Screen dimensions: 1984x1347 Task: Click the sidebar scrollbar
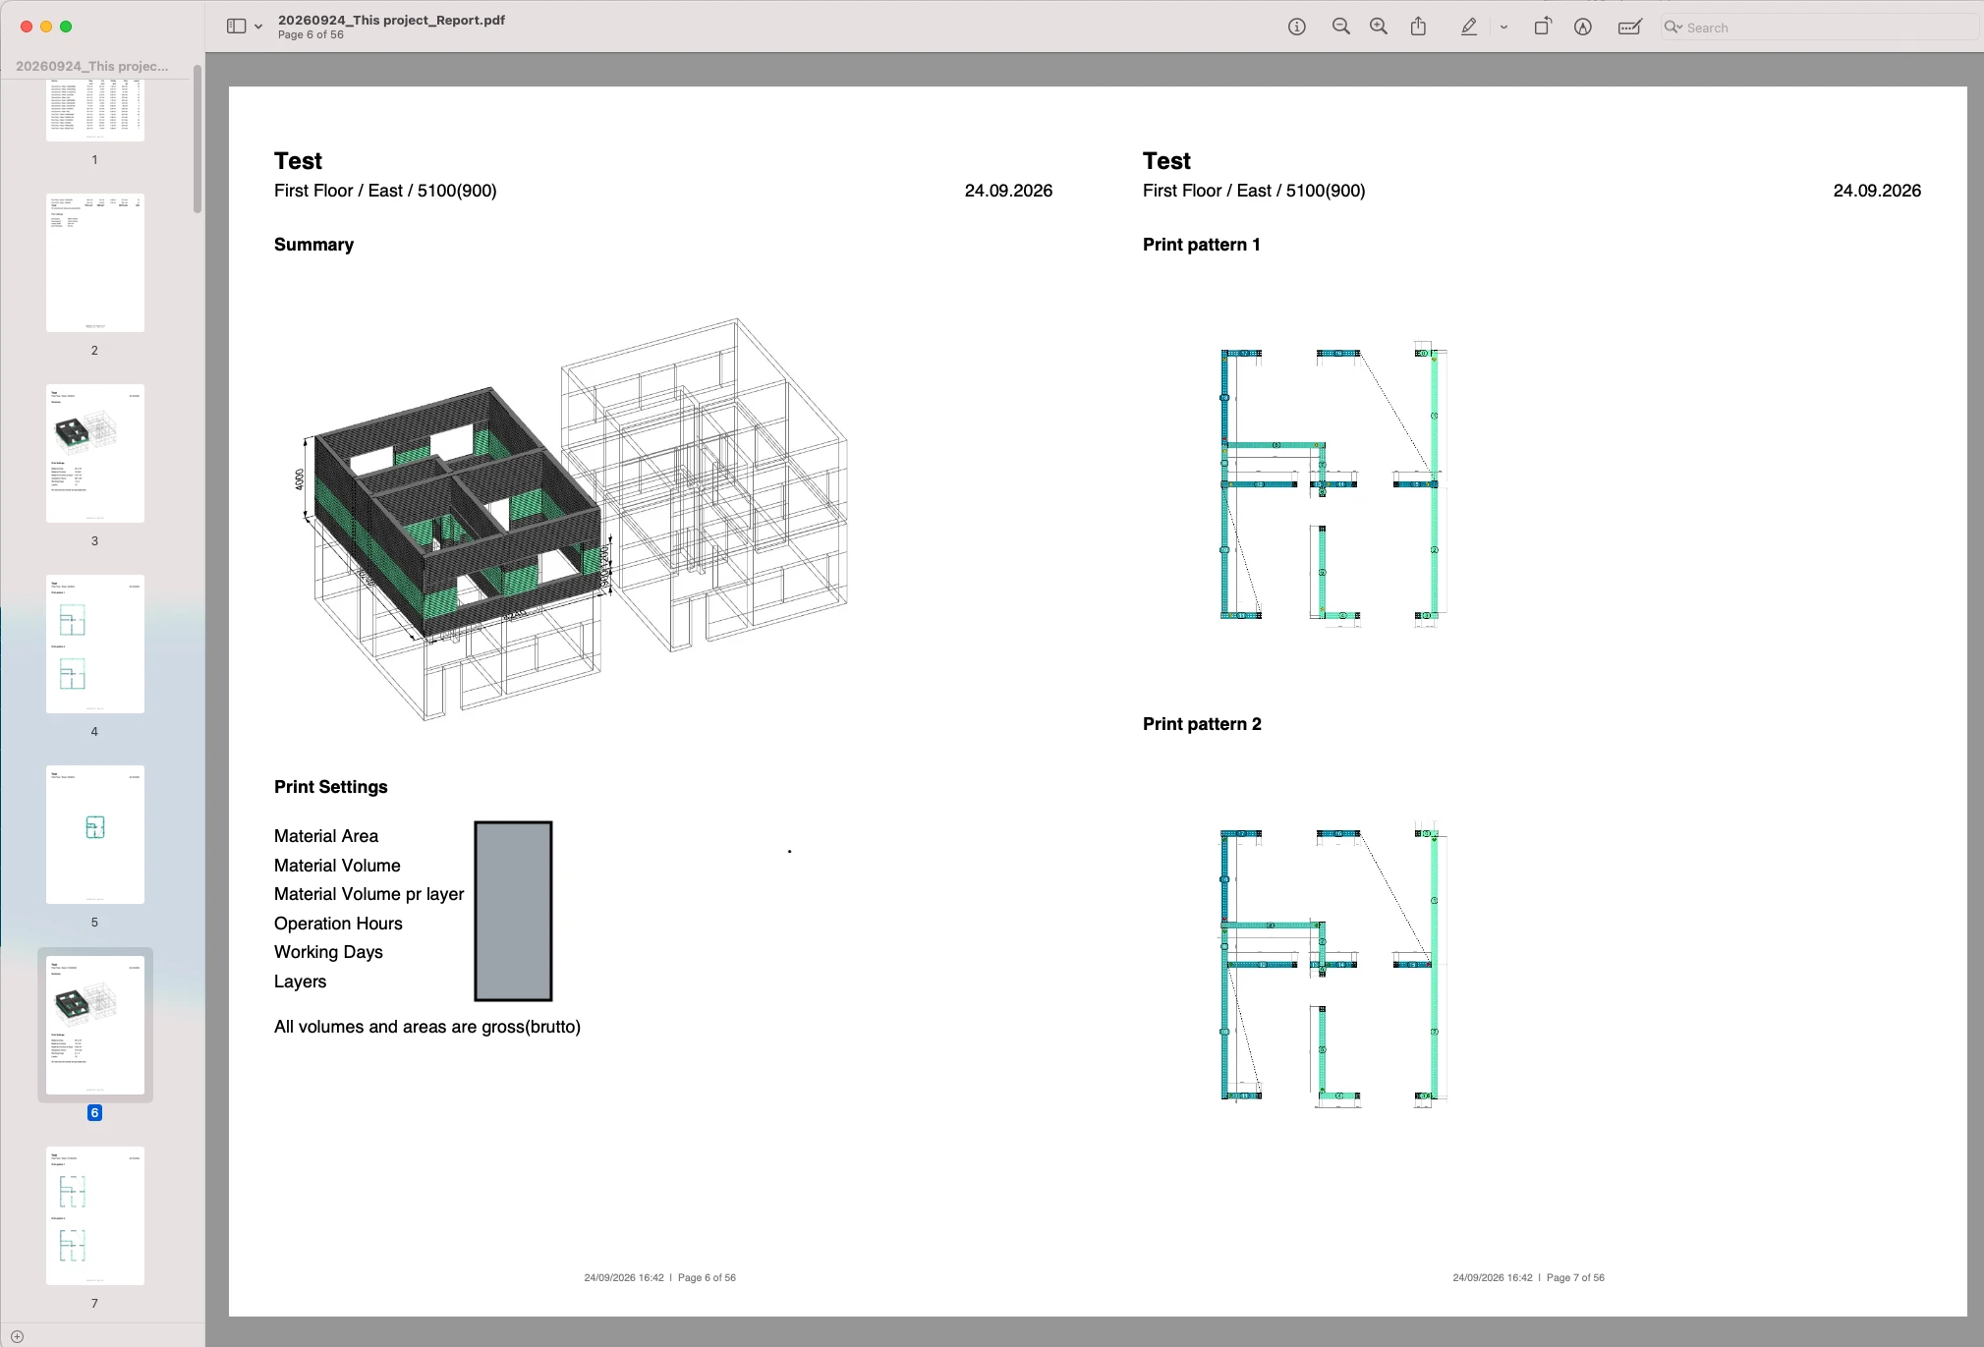coord(198,139)
